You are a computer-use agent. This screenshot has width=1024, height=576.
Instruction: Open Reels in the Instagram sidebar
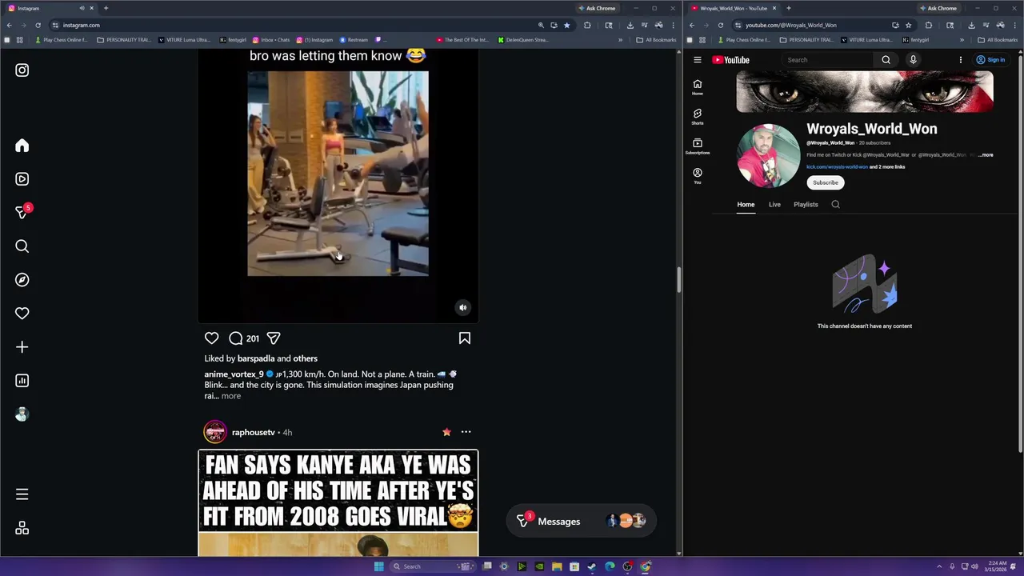tap(22, 179)
